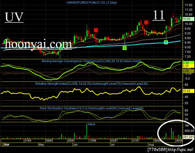Image resolution: width=195 pixels, height=153 pixels.
Task: Click the RSI current value label 65.82
Action: [188, 91]
